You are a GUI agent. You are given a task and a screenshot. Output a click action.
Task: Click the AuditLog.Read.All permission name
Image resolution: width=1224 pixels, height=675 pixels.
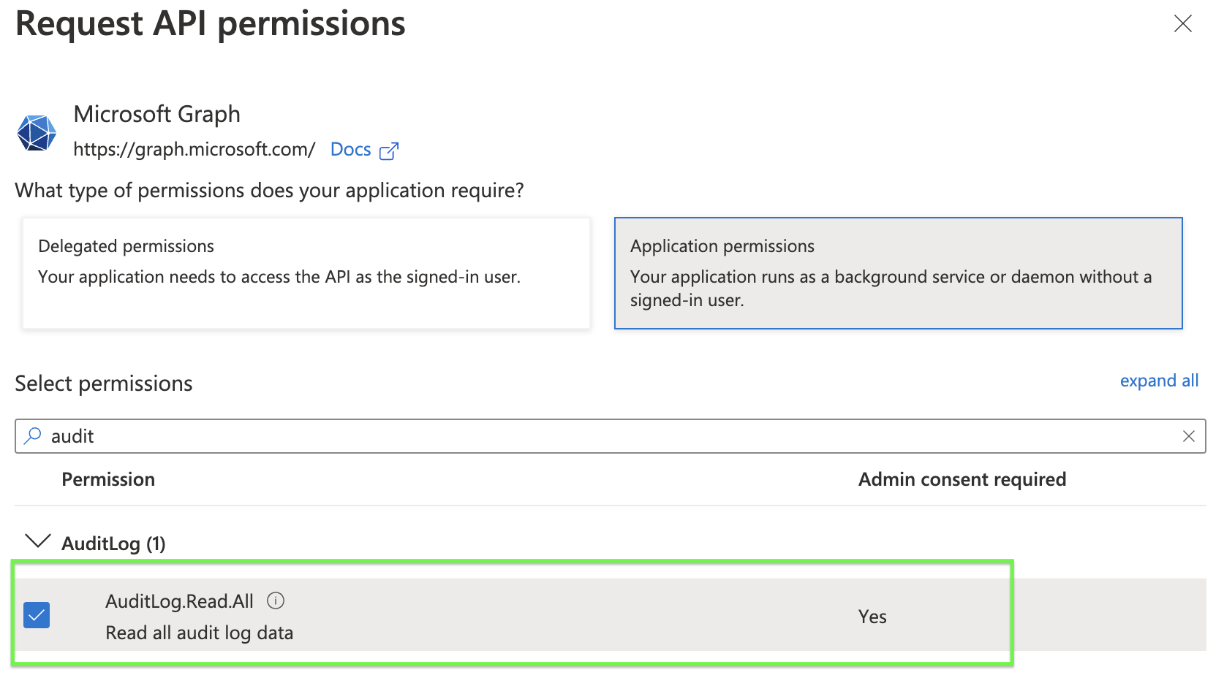179,601
